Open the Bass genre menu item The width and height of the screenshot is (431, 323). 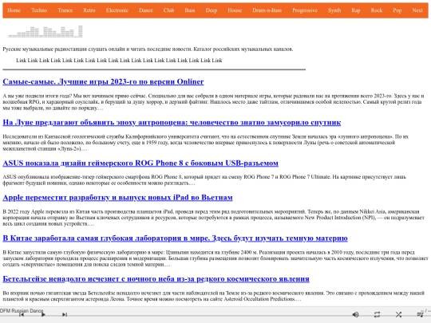tap(190, 10)
